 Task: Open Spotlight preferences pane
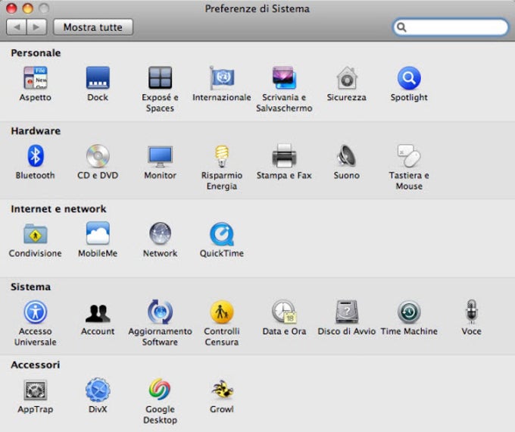pyautogui.click(x=409, y=78)
